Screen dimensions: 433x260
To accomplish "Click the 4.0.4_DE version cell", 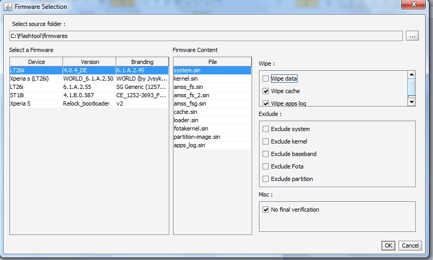I will (89, 70).
